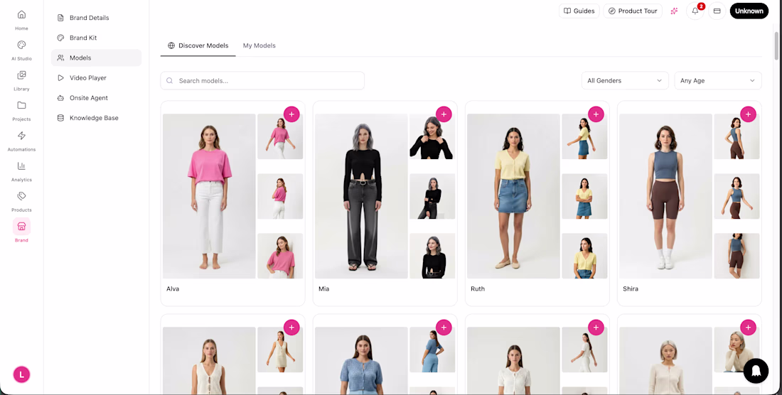
Task: Expand the All Genders dropdown
Action: [625, 81]
